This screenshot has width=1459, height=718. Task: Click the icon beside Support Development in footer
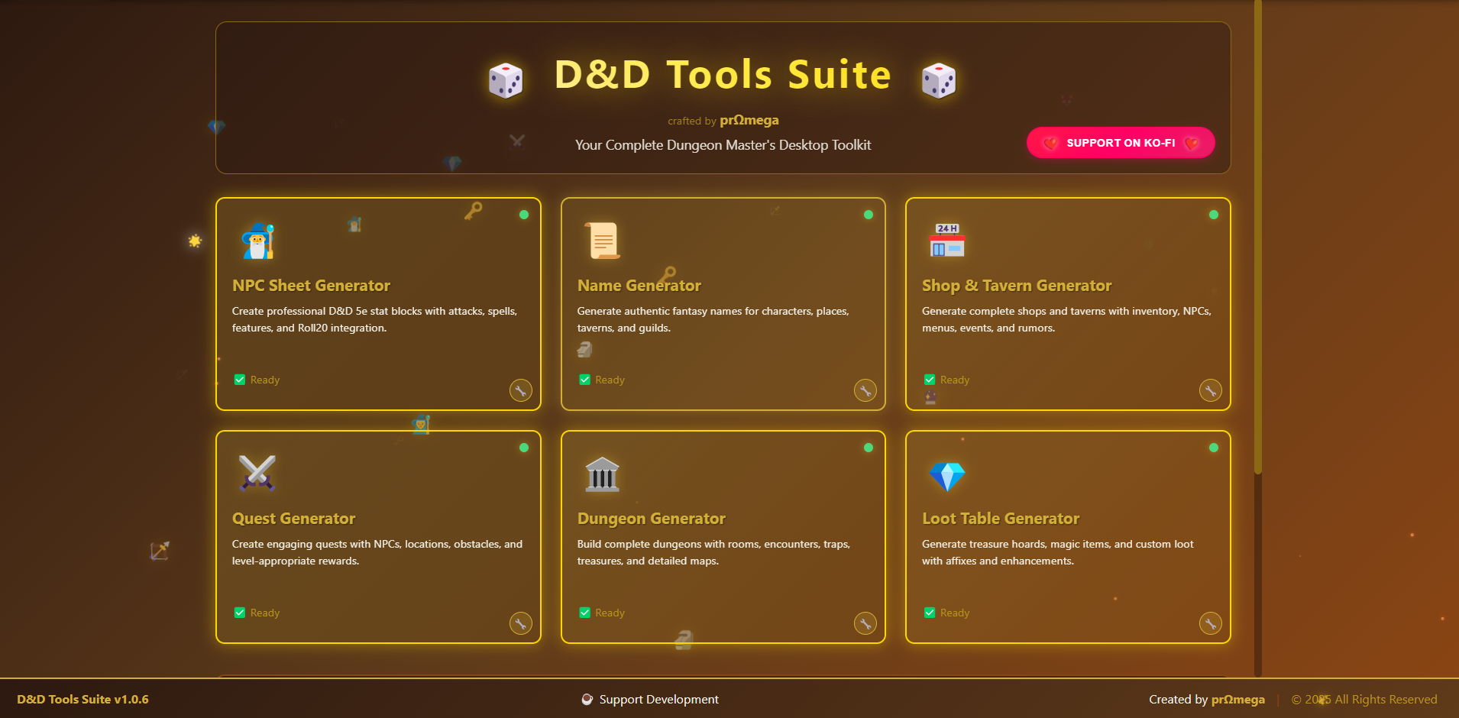pos(587,699)
